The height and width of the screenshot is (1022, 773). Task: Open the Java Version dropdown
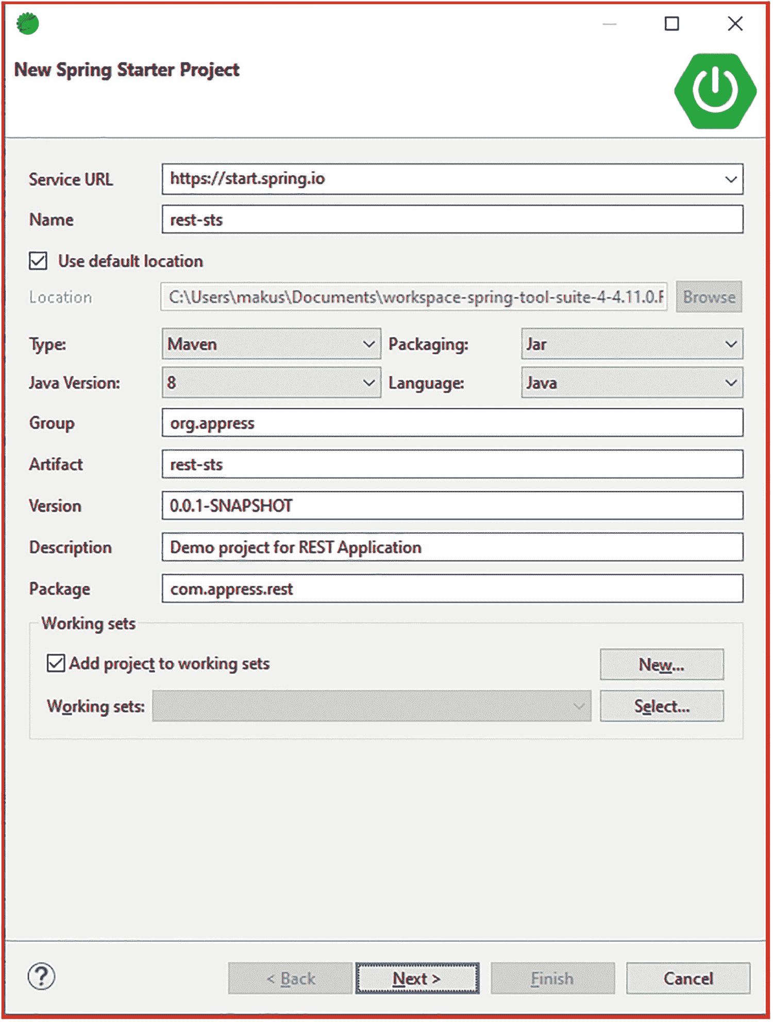coord(272,382)
